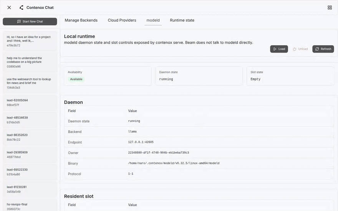Click the Contenox logo icon

click(22, 8)
